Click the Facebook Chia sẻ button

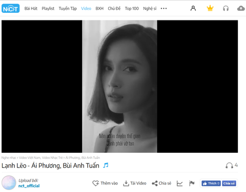tap(229, 183)
